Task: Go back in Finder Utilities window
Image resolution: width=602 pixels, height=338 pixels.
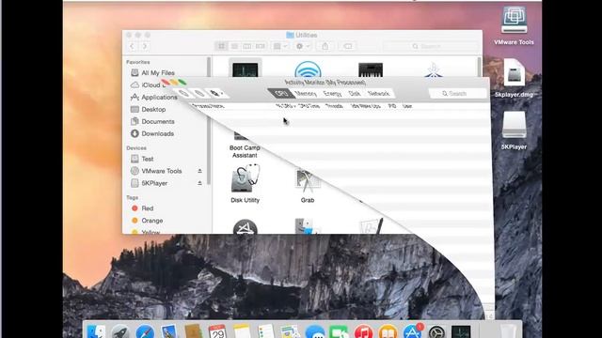Action: pos(132,46)
